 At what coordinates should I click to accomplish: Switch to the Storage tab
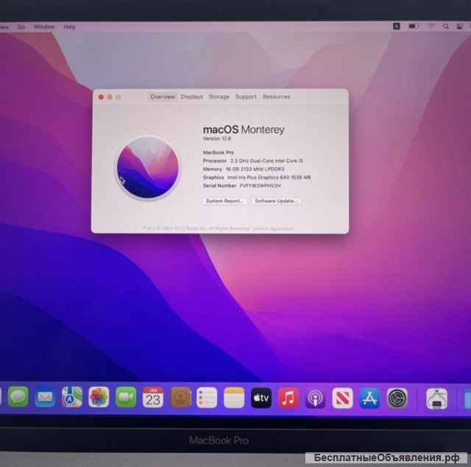click(x=219, y=96)
